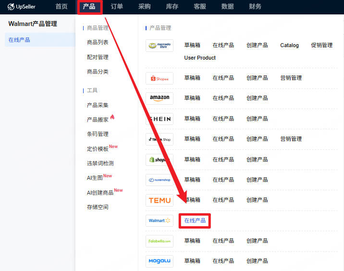Open the 客服 menu in top navigation
The image size is (344, 271).
click(200, 7)
